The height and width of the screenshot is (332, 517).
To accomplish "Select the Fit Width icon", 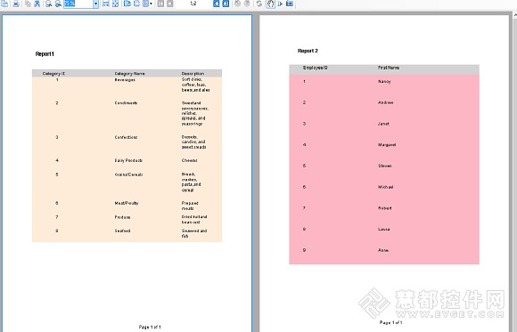I will (105, 4).
